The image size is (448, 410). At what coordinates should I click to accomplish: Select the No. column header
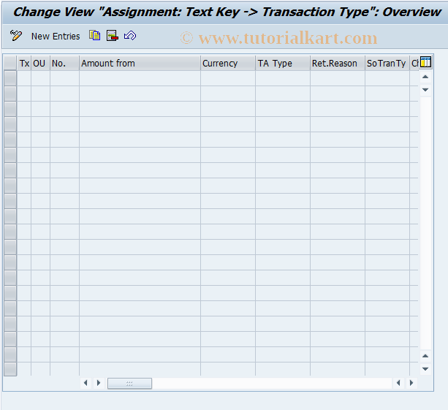[x=64, y=63]
